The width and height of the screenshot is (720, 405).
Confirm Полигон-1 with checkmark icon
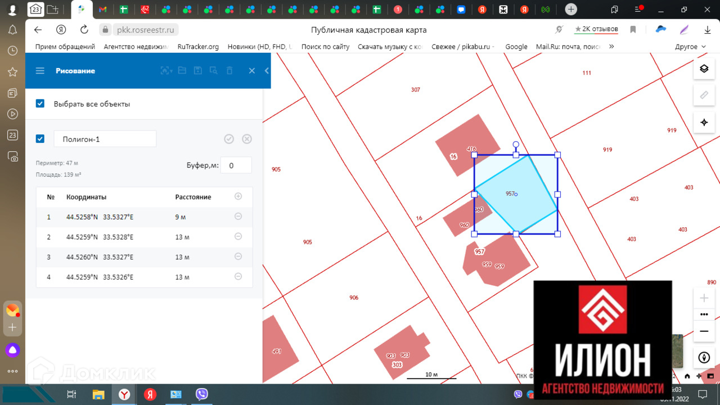pyautogui.click(x=229, y=139)
